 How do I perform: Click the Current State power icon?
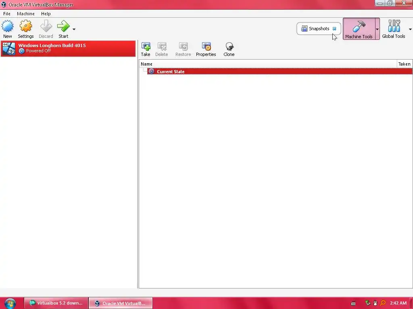click(x=152, y=71)
